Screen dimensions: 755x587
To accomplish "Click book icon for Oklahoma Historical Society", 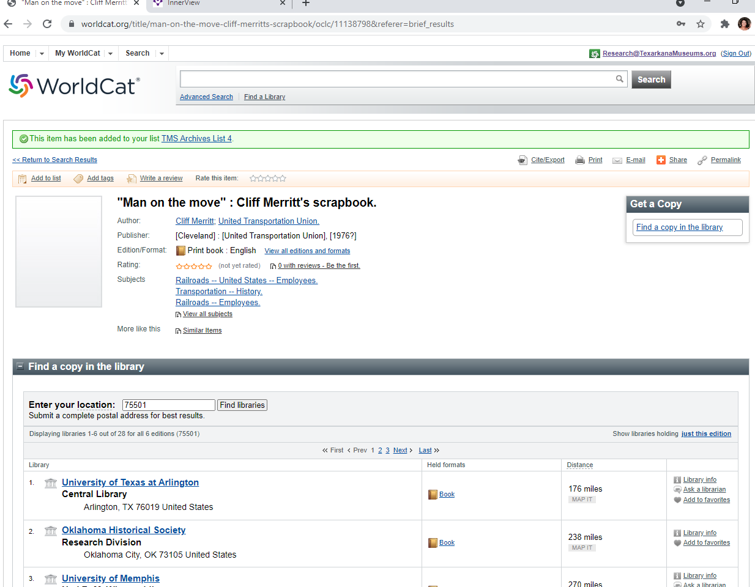I will click(x=433, y=543).
